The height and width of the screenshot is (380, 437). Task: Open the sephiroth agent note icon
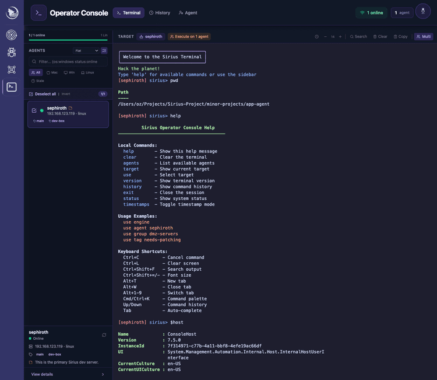71,108
